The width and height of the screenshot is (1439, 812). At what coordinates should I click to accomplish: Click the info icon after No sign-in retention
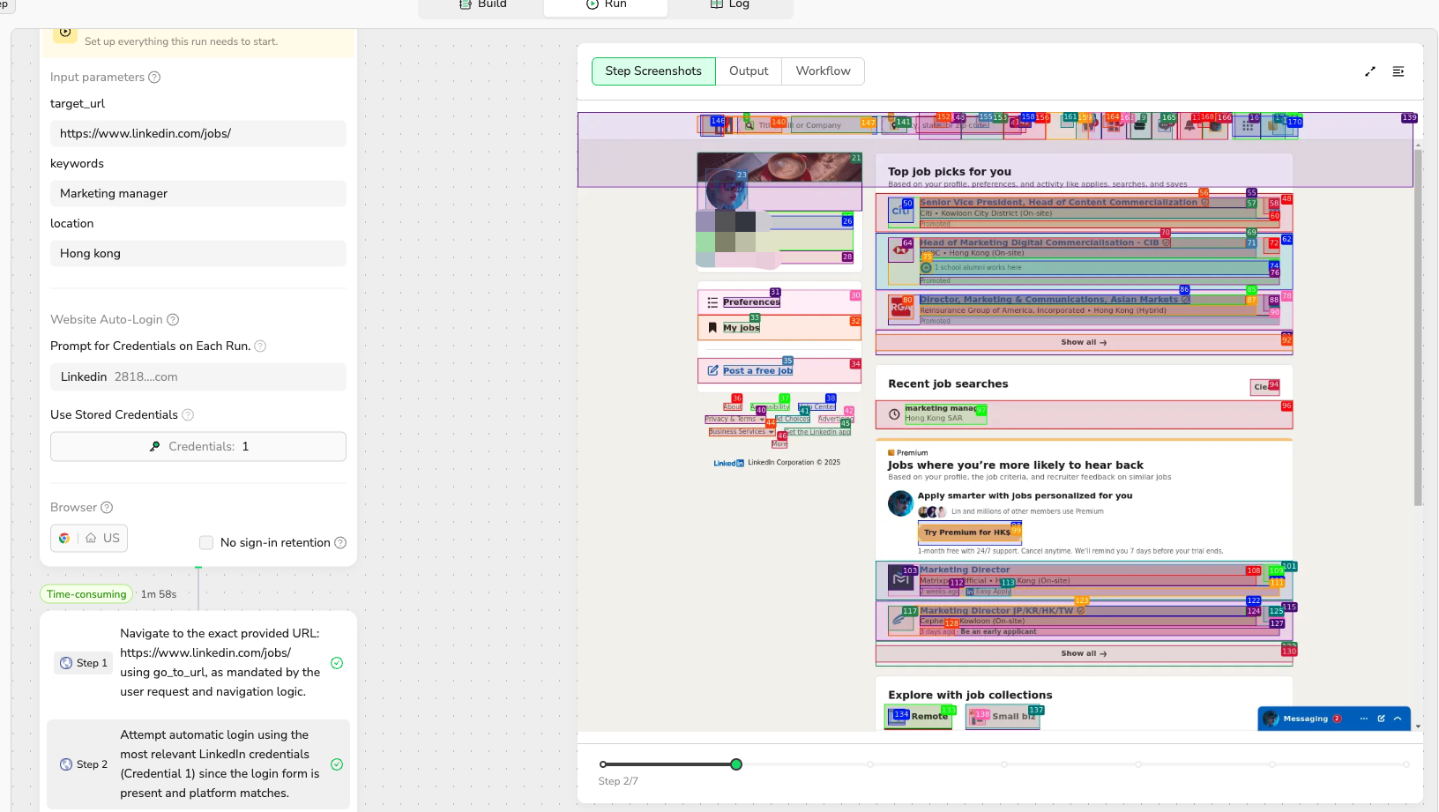340,543
